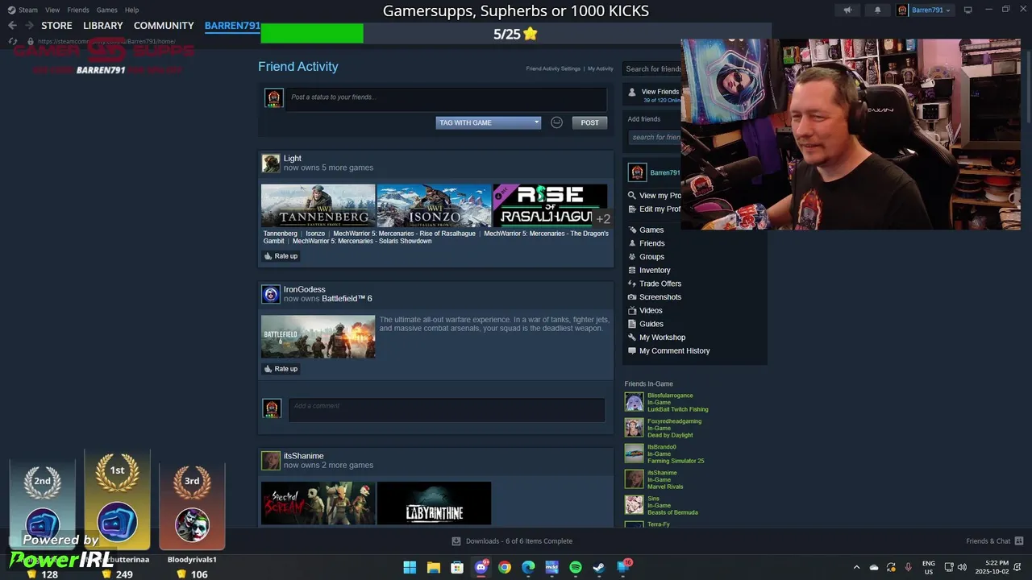This screenshot has width=1032, height=580.
Task: Open ItsBrando0's avatar in Friends In-Game
Action: point(634,454)
